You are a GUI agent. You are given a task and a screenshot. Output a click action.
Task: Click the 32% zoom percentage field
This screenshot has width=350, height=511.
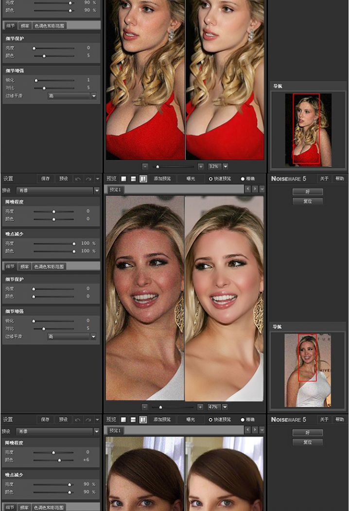click(214, 166)
